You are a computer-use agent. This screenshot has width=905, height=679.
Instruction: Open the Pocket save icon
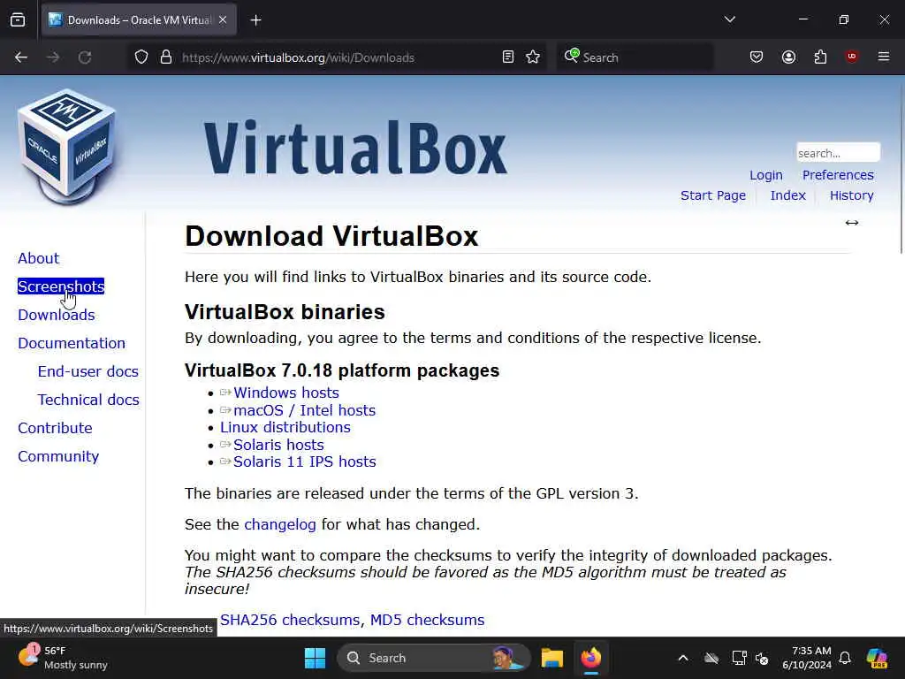pos(757,57)
